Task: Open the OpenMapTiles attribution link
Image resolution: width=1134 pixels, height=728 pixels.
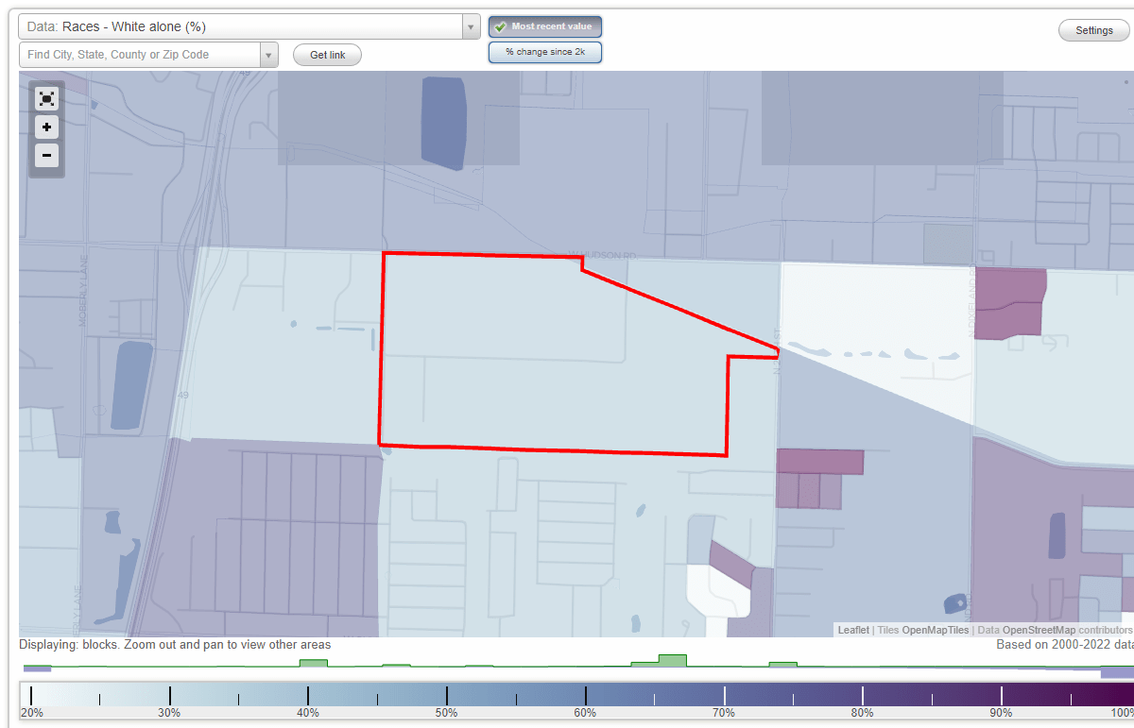Action: 936,630
